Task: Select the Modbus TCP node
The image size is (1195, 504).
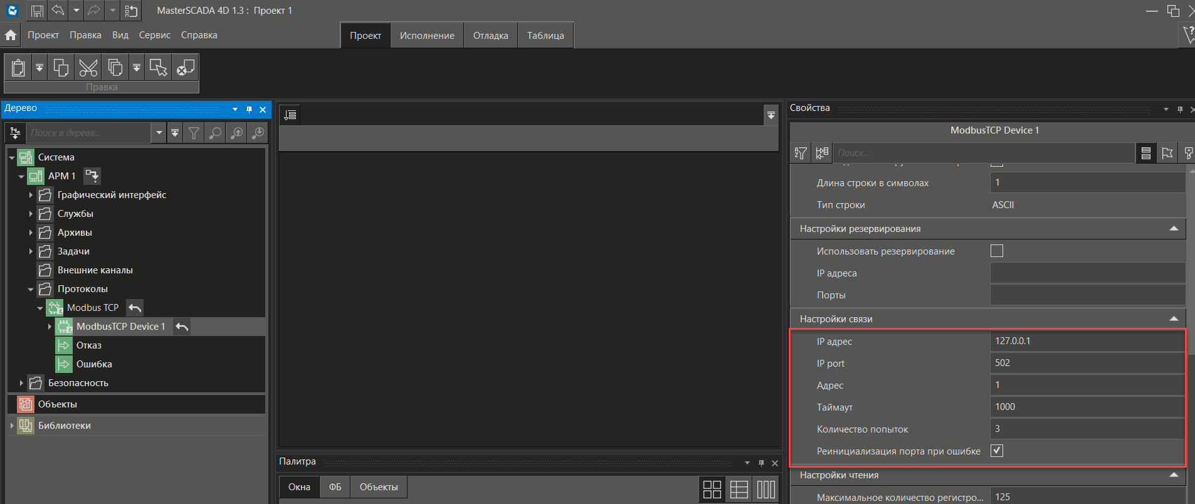Action: pyautogui.click(x=93, y=308)
